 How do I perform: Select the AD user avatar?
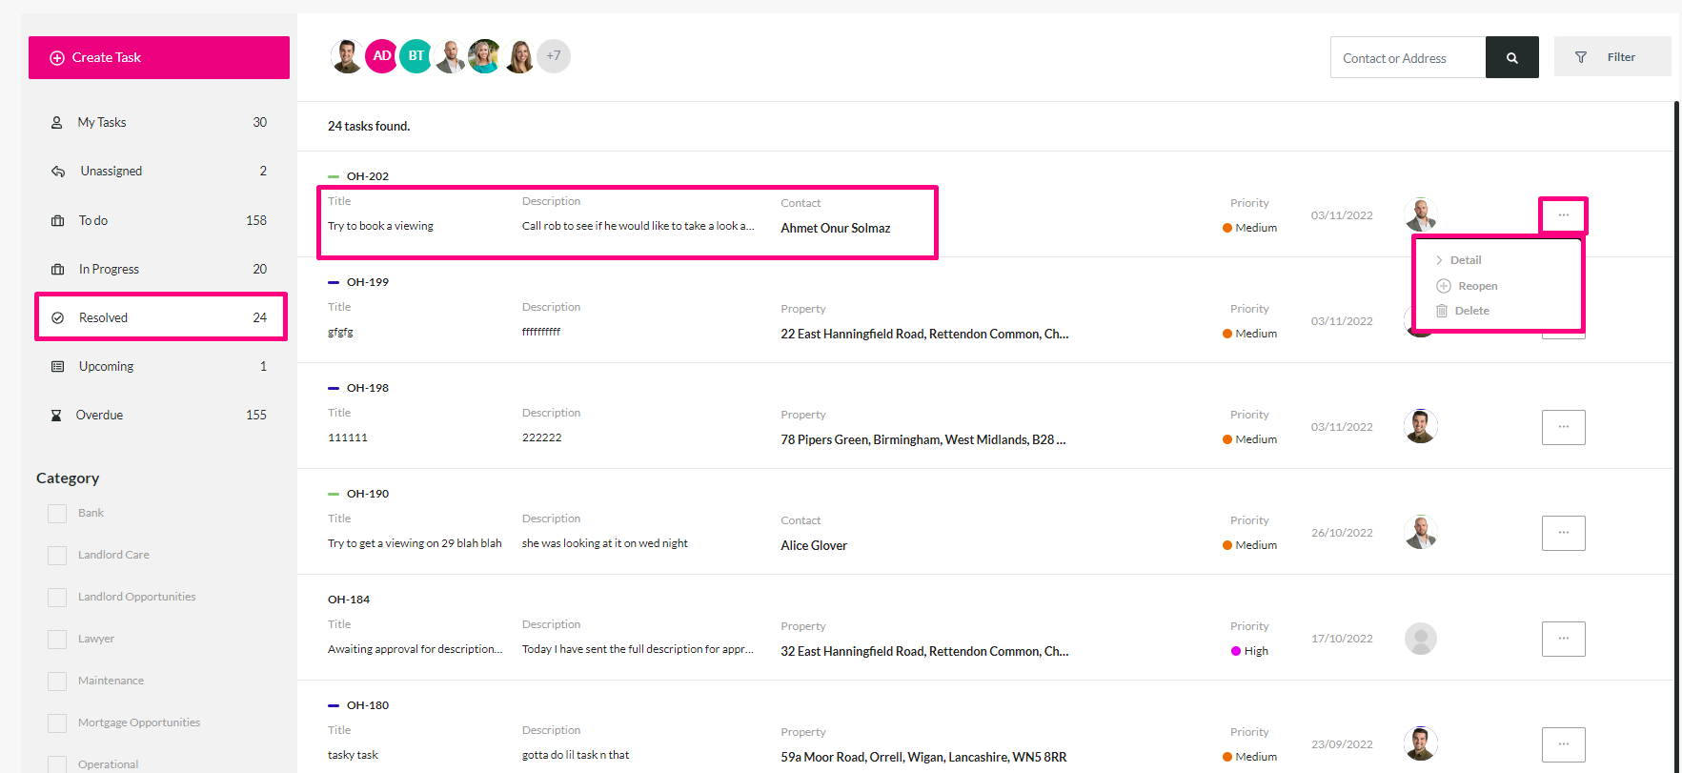pos(381,56)
